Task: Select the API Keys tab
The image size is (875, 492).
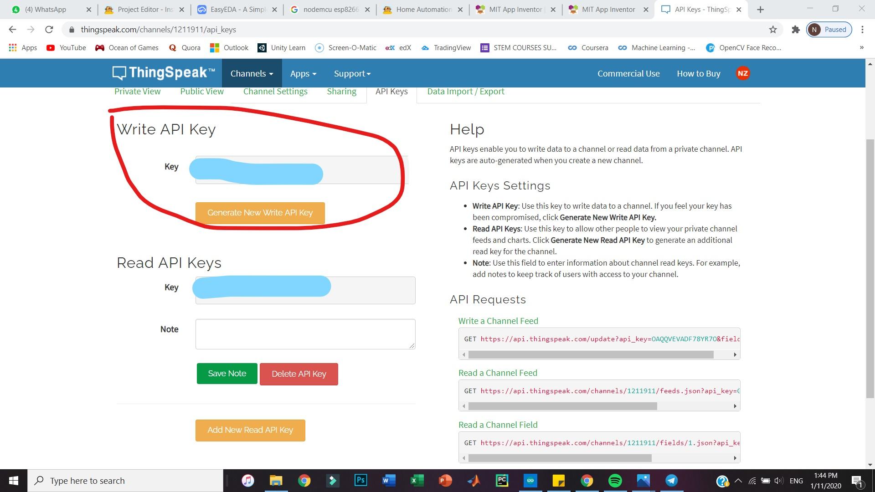Action: click(x=391, y=92)
